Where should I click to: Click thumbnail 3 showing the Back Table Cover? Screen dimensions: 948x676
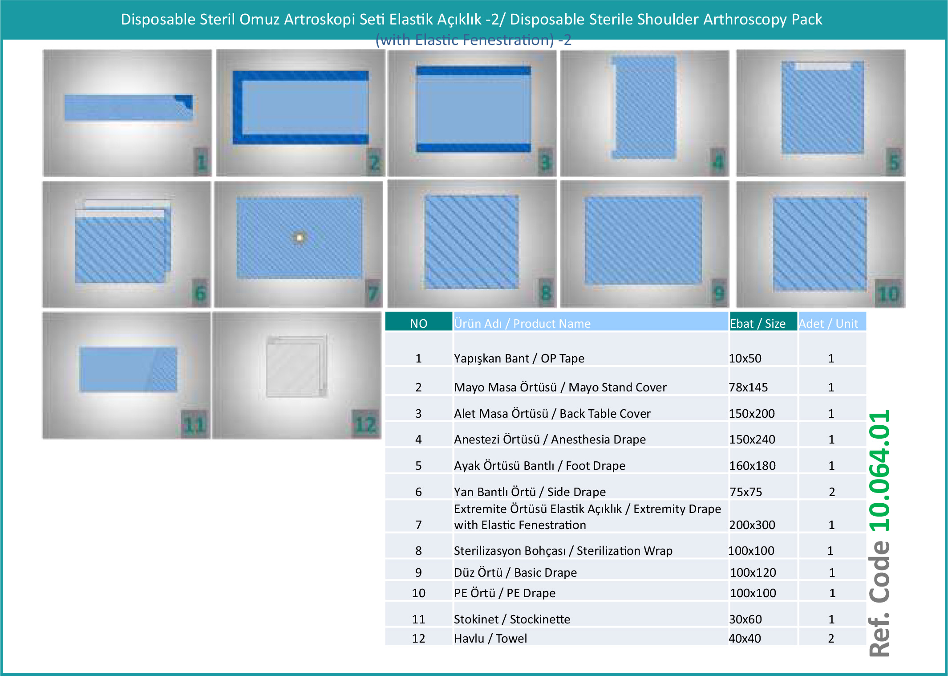pos(472,113)
